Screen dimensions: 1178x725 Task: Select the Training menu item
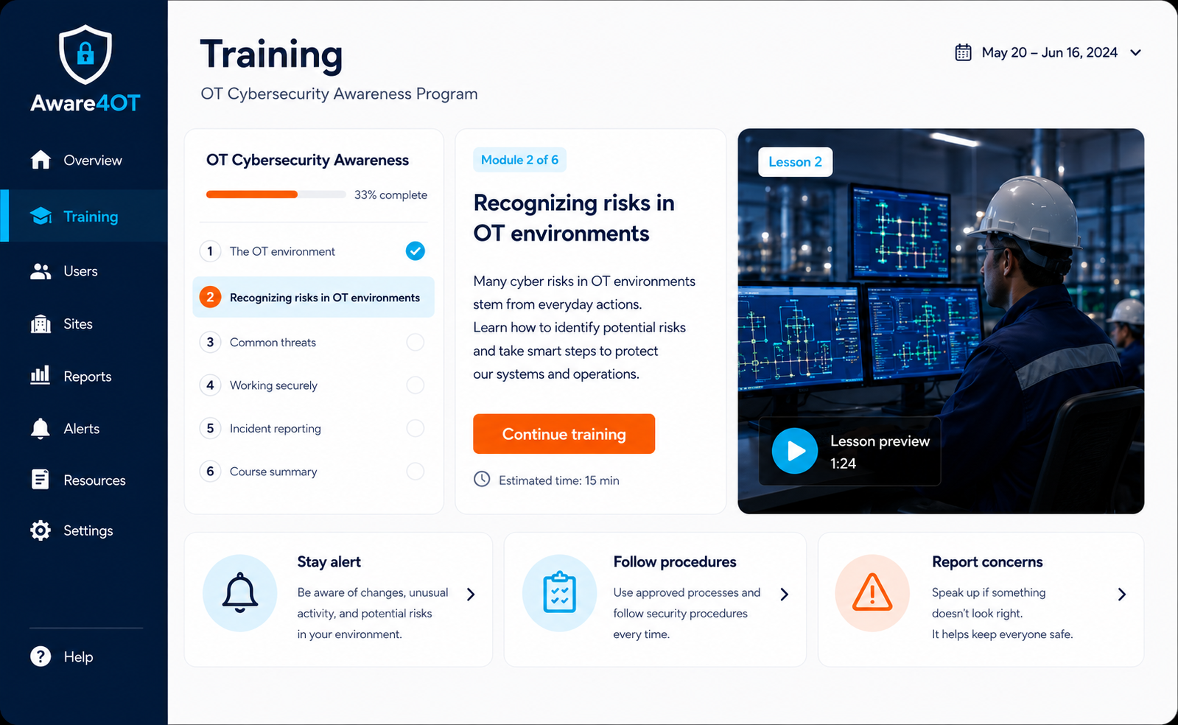(84, 216)
